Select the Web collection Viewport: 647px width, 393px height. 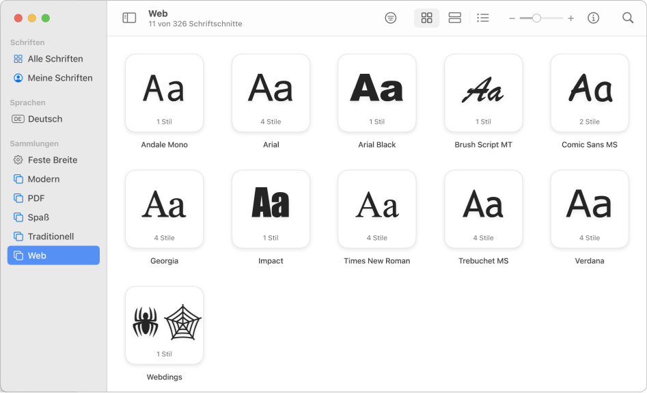54,256
